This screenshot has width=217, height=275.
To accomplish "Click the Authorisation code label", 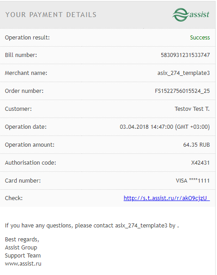I will (x=31, y=163).
